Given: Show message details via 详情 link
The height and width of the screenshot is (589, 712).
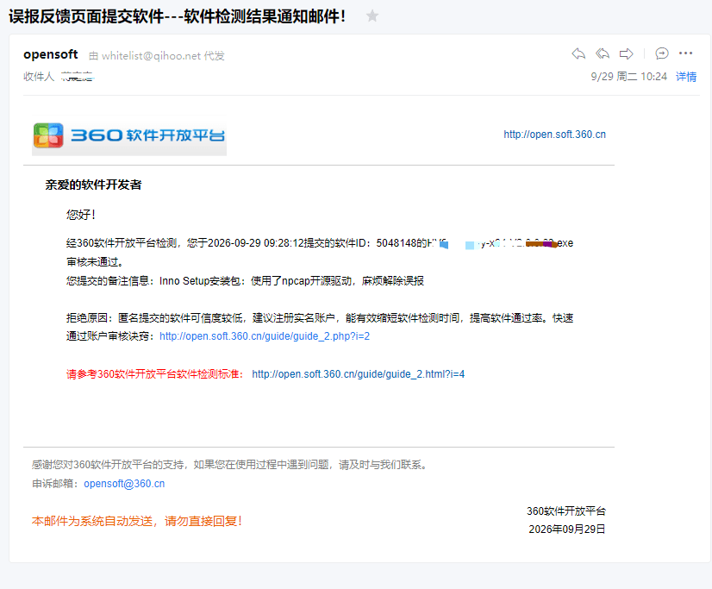Looking at the screenshot, I should tap(685, 76).
